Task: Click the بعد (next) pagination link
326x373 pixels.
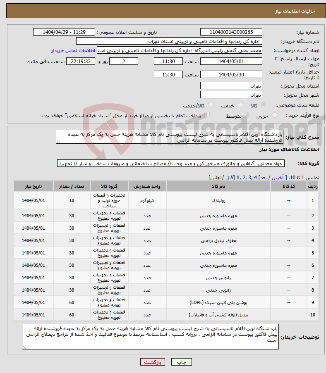Action: click(x=264, y=178)
